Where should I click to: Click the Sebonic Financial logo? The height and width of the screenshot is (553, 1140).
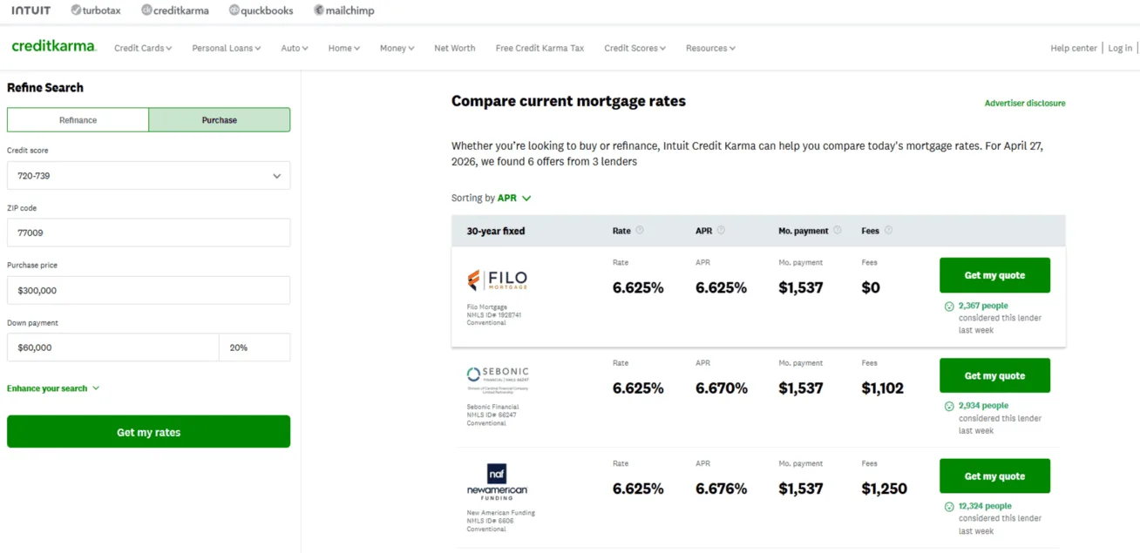pos(498,378)
